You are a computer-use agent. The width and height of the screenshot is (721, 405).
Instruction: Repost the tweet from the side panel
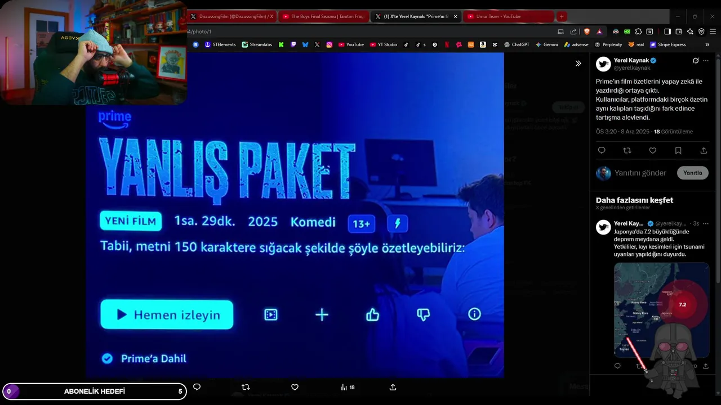pos(627,150)
